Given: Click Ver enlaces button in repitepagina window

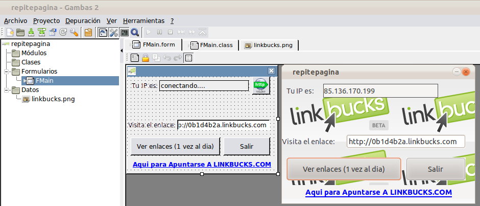Looking at the screenshot, I should (344, 169).
